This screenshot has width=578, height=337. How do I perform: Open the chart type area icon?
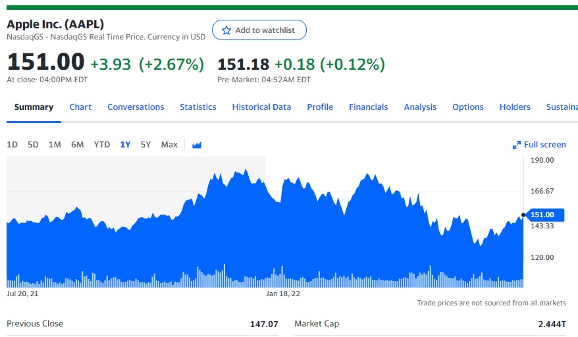click(x=197, y=145)
